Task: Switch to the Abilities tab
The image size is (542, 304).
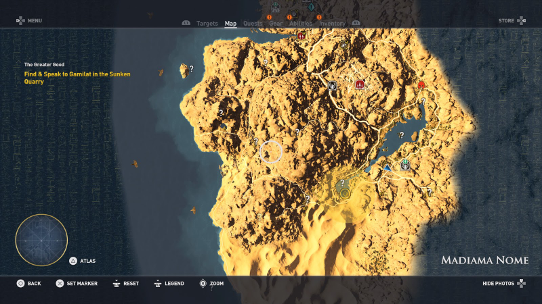Action: (x=301, y=24)
